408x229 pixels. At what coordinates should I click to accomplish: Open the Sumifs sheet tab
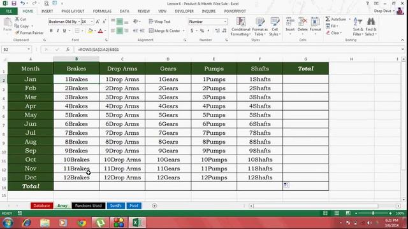point(116,205)
